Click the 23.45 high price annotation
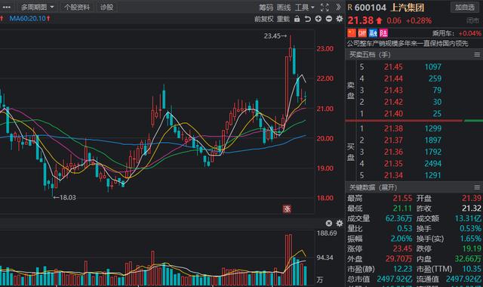483x287 pixels. [275, 36]
